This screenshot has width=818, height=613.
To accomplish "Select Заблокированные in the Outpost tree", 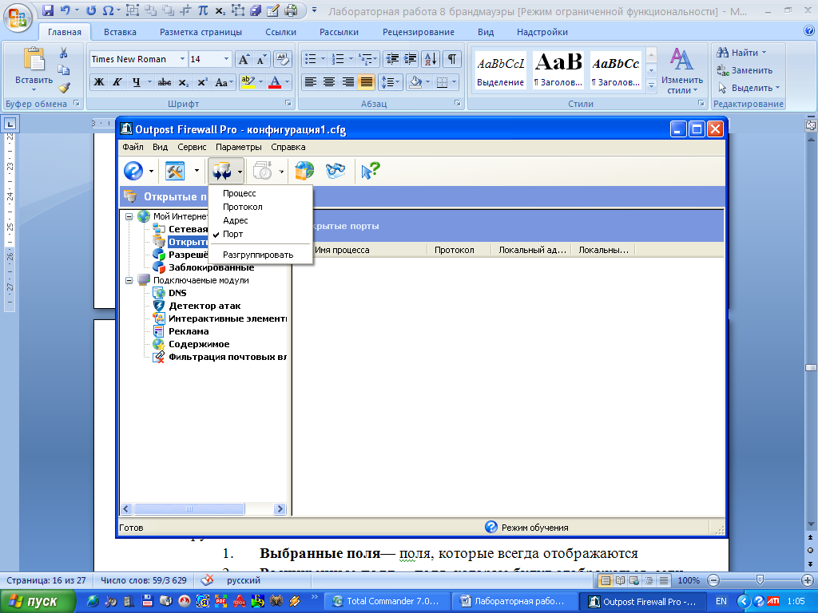I will pos(211,267).
